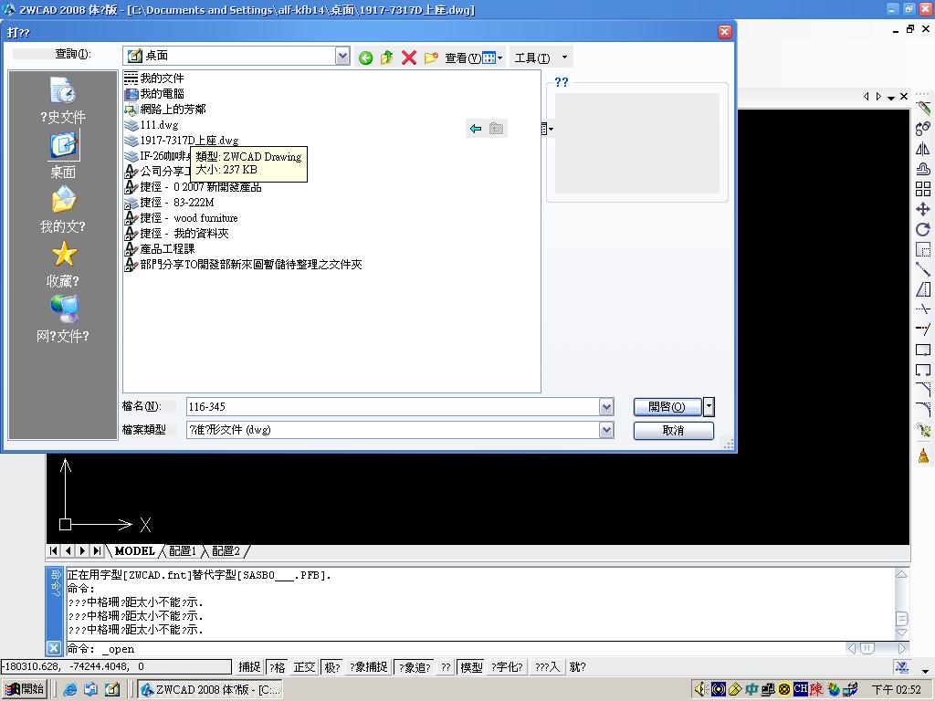Click ZWCAD 2008 taskbar button

click(210, 690)
